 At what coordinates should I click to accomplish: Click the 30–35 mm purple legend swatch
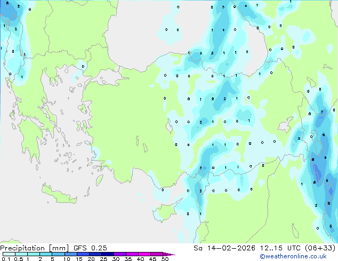click(119, 254)
